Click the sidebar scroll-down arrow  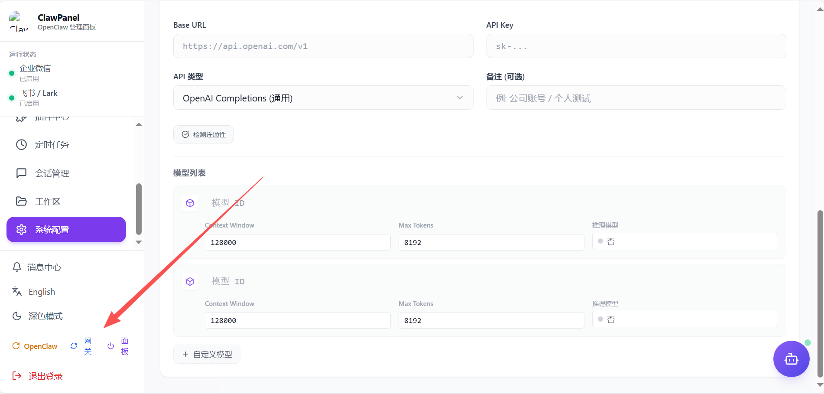coord(139,242)
